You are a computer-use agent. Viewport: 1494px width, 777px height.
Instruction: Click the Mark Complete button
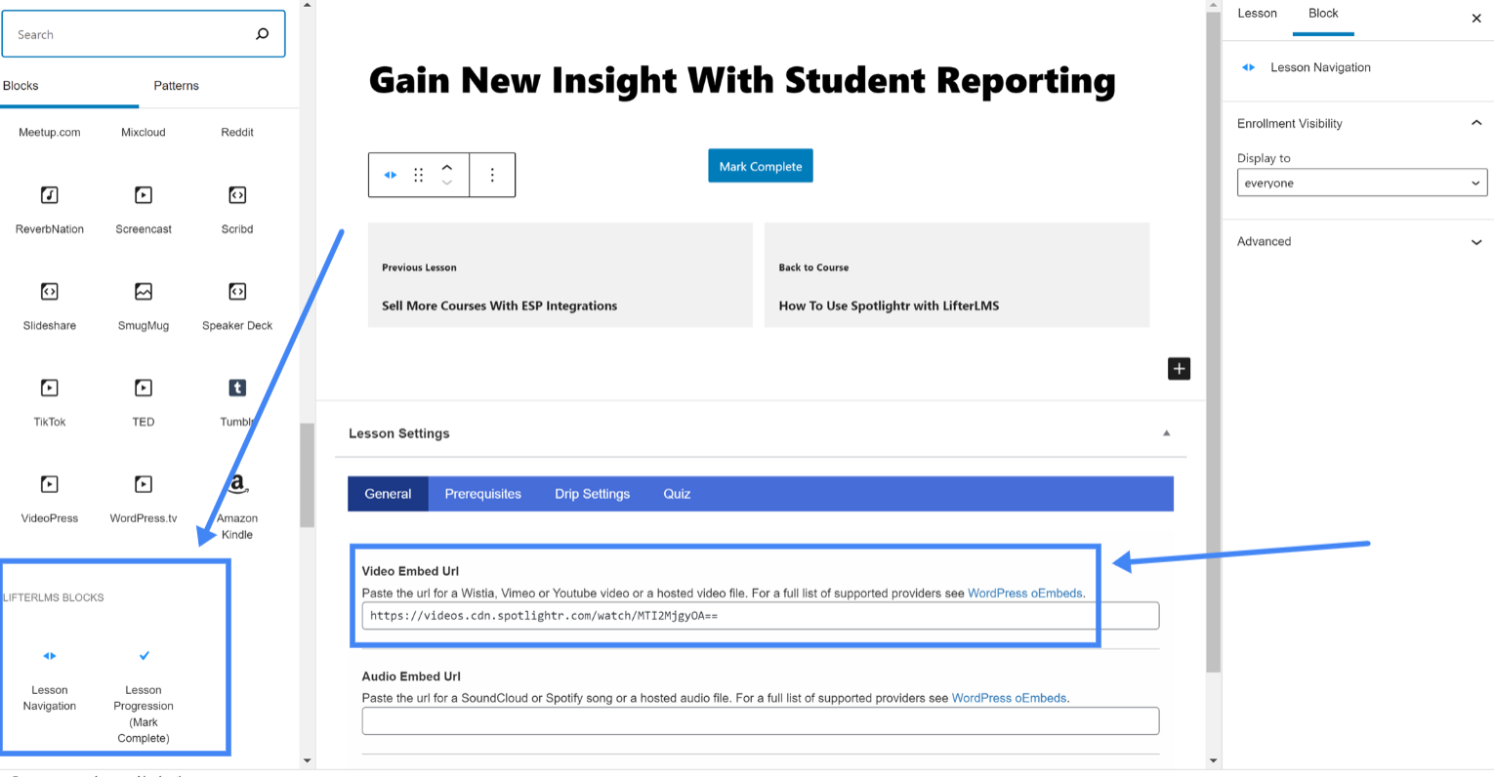tap(760, 166)
